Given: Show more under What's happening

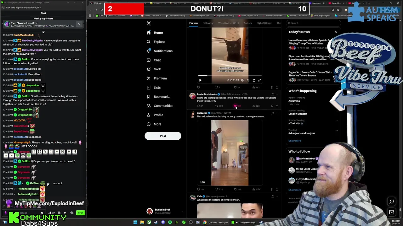Looking at the screenshot, I should (295, 141).
